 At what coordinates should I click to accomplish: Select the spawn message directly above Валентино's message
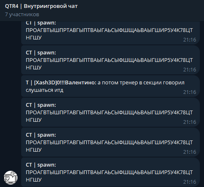click(111, 60)
